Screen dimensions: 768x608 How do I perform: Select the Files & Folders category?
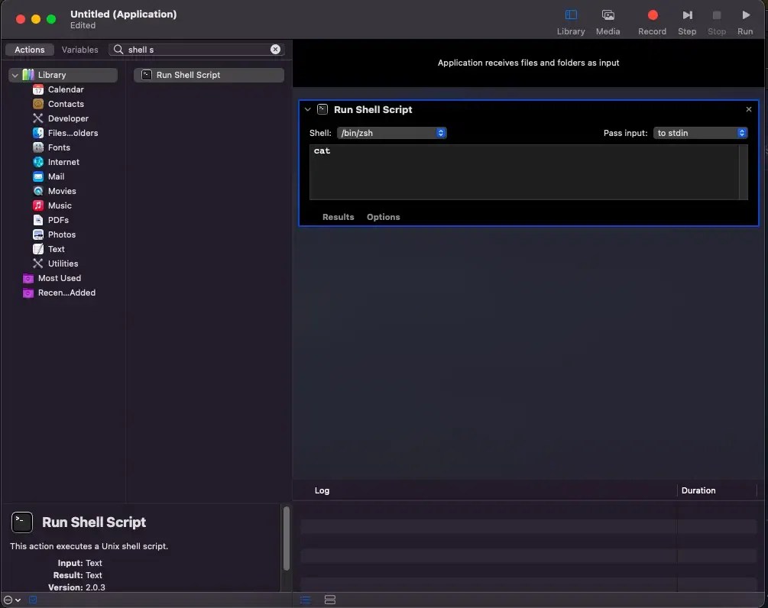pyautogui.click(x=73, y=133)
